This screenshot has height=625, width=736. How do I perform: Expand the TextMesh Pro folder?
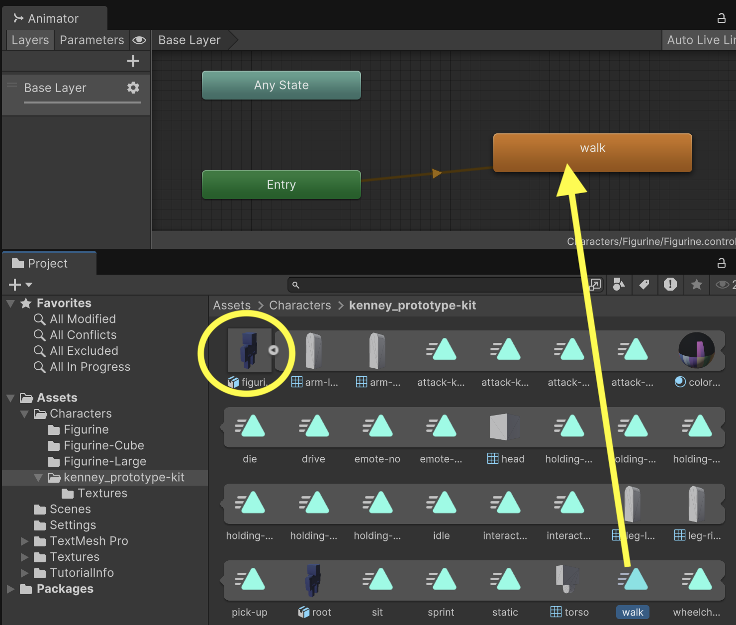[24, 541]
